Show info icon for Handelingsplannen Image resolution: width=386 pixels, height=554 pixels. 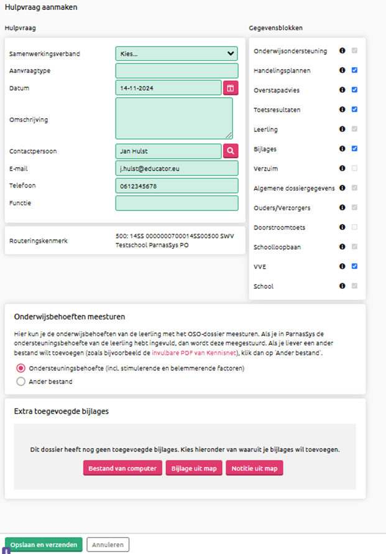click(342, 70)
